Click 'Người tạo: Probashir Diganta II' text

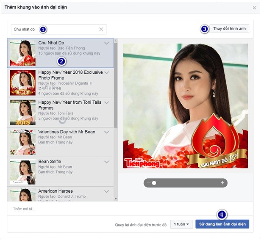pos(65,83)
